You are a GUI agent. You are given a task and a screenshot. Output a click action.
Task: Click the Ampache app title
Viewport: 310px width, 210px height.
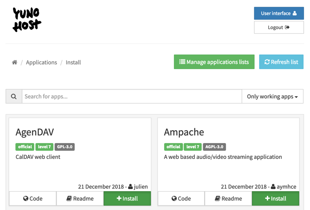click(x=184, y=132)
